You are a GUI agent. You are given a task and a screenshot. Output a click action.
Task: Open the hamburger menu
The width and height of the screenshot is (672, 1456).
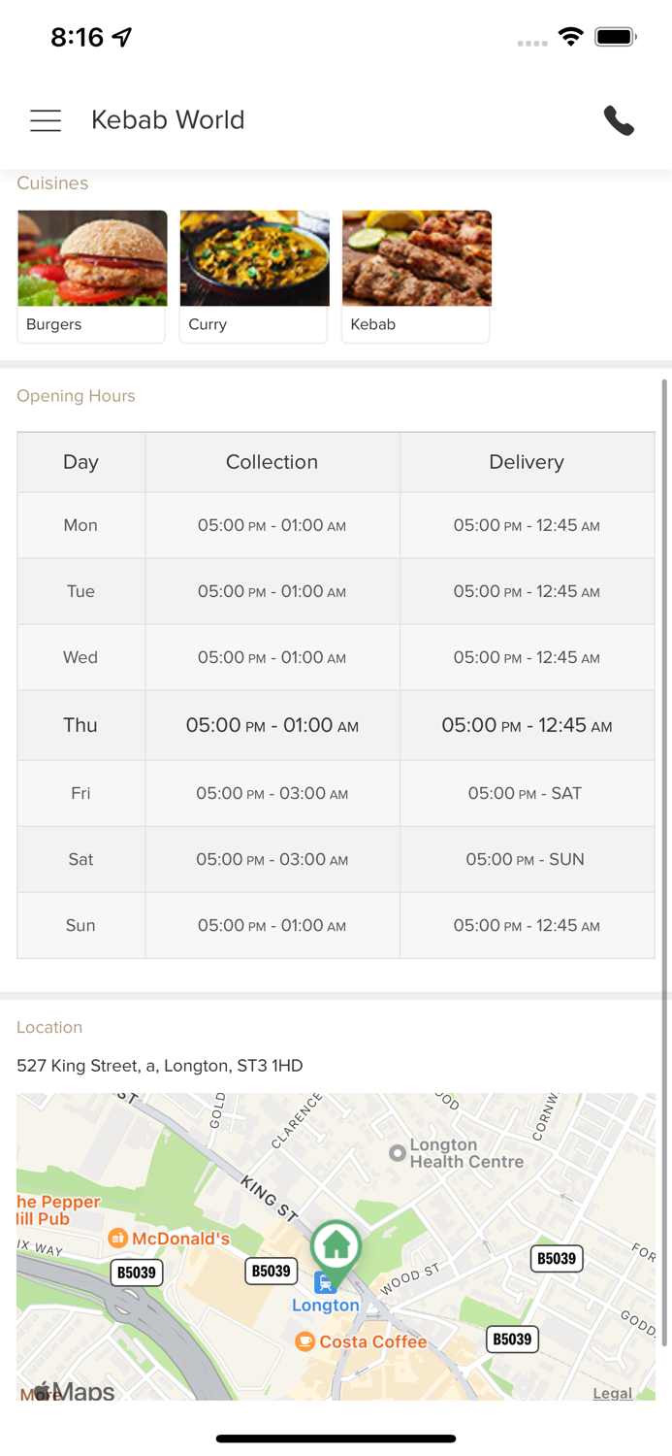pos(46,120)
